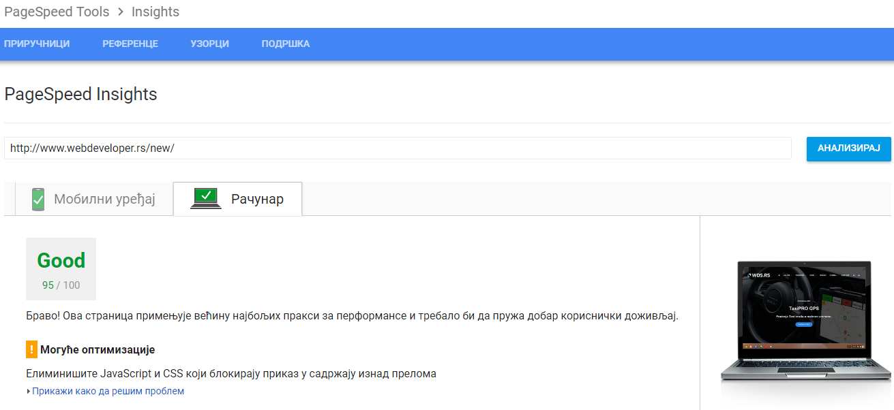Click the mobile phone checkmark icon
The width and height of the screenshot is (894, 410).
38,200
